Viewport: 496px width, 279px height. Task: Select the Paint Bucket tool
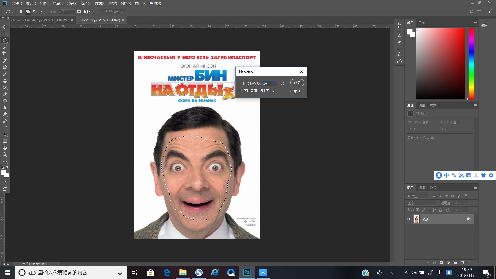pos(5,101)
